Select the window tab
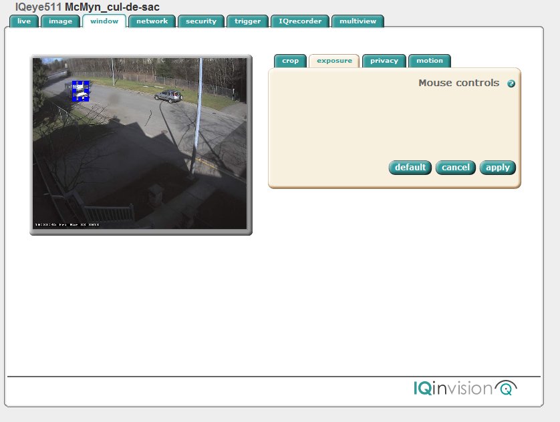This screenshot has height=422, width=560. tap(104, 21)
